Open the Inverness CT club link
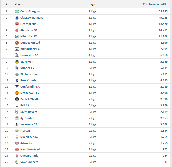This screenshot has width=172, height=167. tap(29, 124)
